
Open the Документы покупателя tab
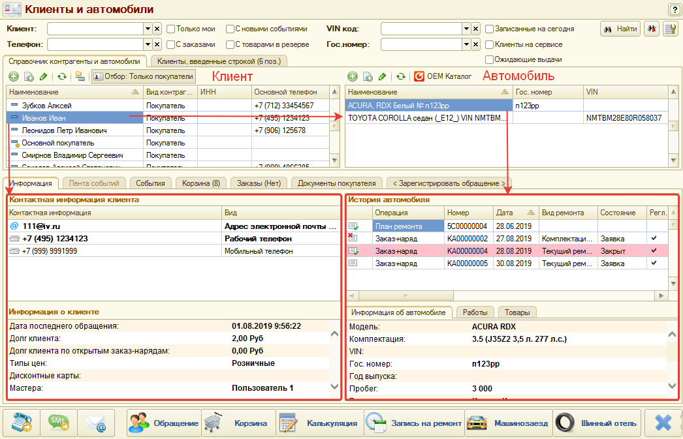[337, 183]
